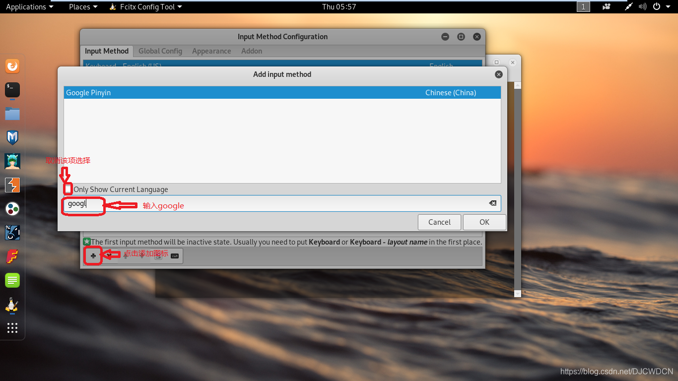Maximize the background window behind the dialogs
678x381 pixels.
(497, 63)
